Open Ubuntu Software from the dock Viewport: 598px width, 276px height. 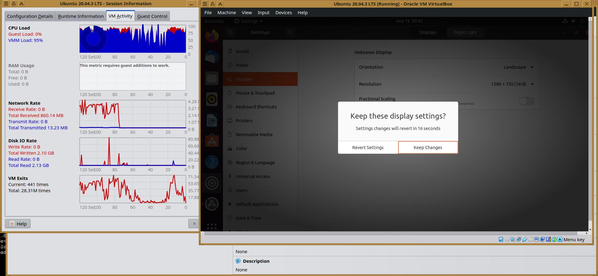(212, 141)
